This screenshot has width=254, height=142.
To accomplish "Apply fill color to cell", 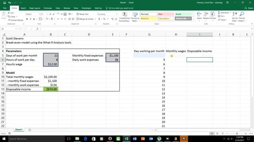I will click(x=47, y=19).
